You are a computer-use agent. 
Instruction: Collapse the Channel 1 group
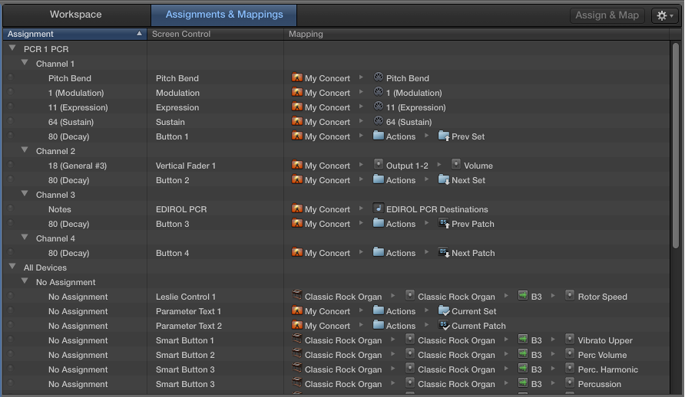click(x=25, y=63)
